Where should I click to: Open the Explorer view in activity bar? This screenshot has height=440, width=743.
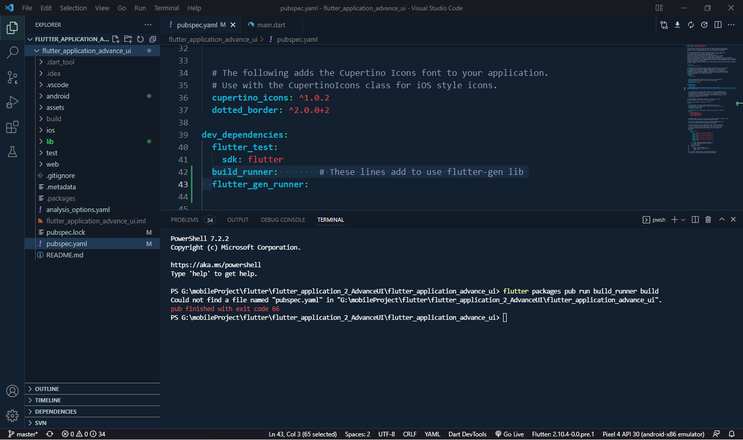(12, 27)
